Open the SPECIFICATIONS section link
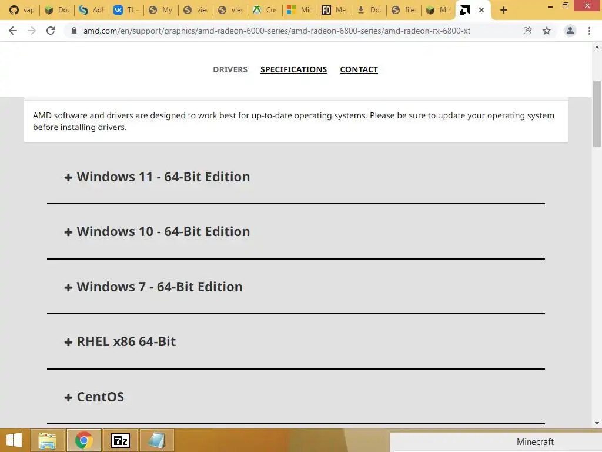 294,69
